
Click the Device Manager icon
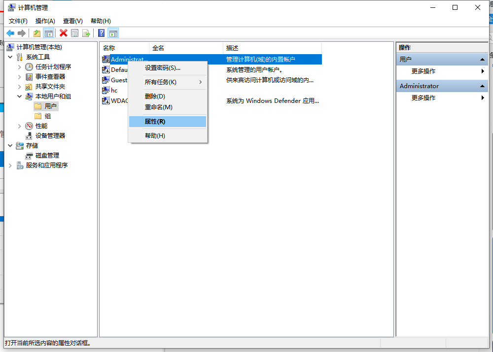click(x=29, y=136)
